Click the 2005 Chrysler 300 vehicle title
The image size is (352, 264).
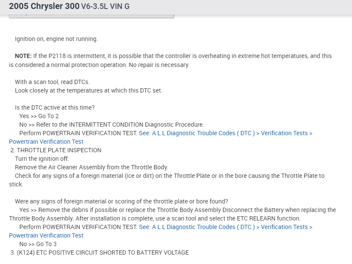[44, 7]
